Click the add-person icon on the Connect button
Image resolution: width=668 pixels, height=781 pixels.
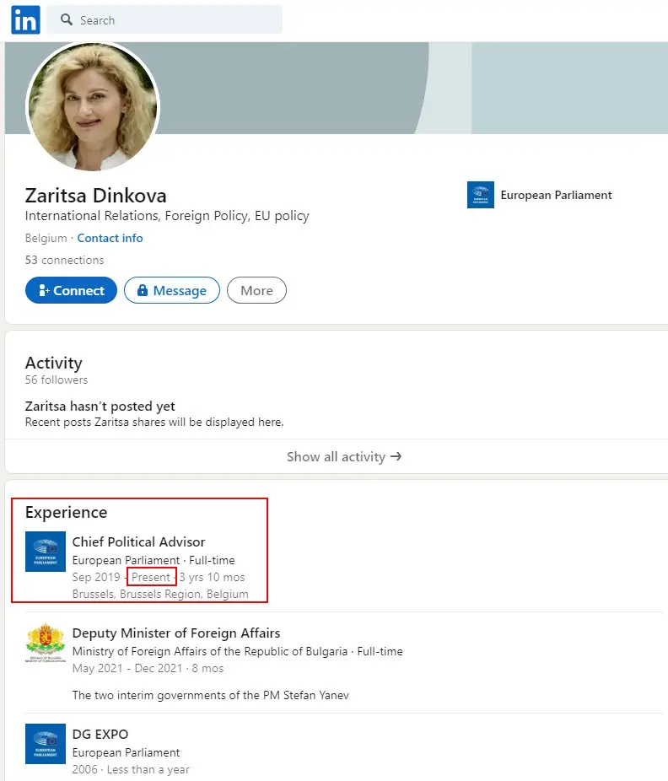tap(44, 291)
